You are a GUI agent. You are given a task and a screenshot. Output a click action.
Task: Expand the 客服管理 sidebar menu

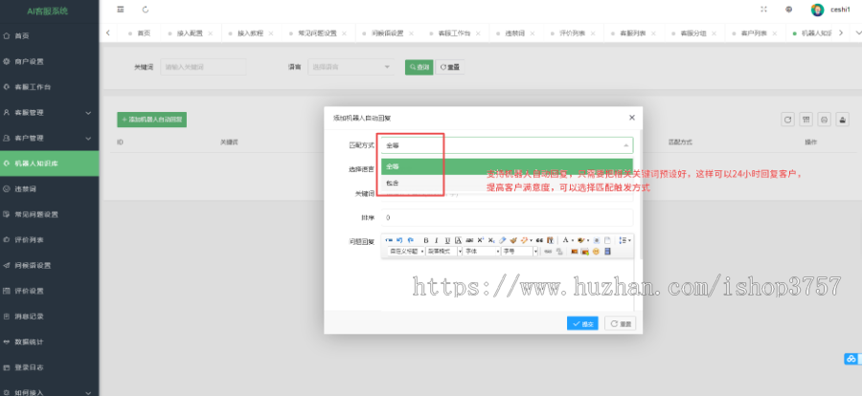point(49,112)
